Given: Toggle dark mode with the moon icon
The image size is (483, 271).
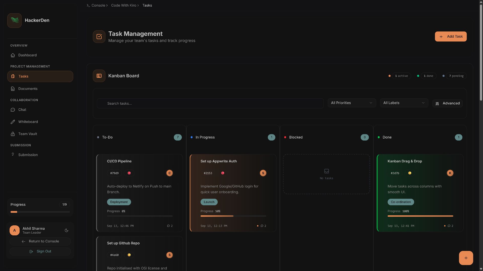Looking at the screenshot, I should coord(66,230).
